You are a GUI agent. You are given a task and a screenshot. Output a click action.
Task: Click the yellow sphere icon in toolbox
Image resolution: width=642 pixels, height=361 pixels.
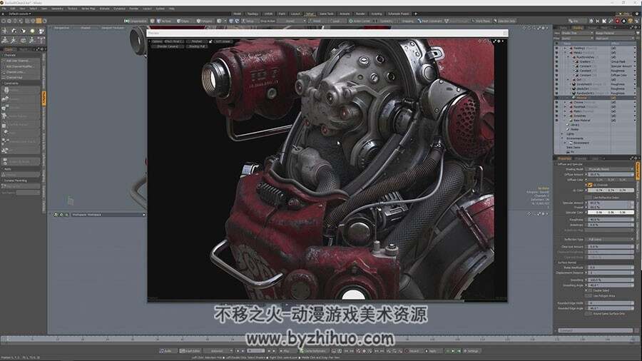(32, 31)
